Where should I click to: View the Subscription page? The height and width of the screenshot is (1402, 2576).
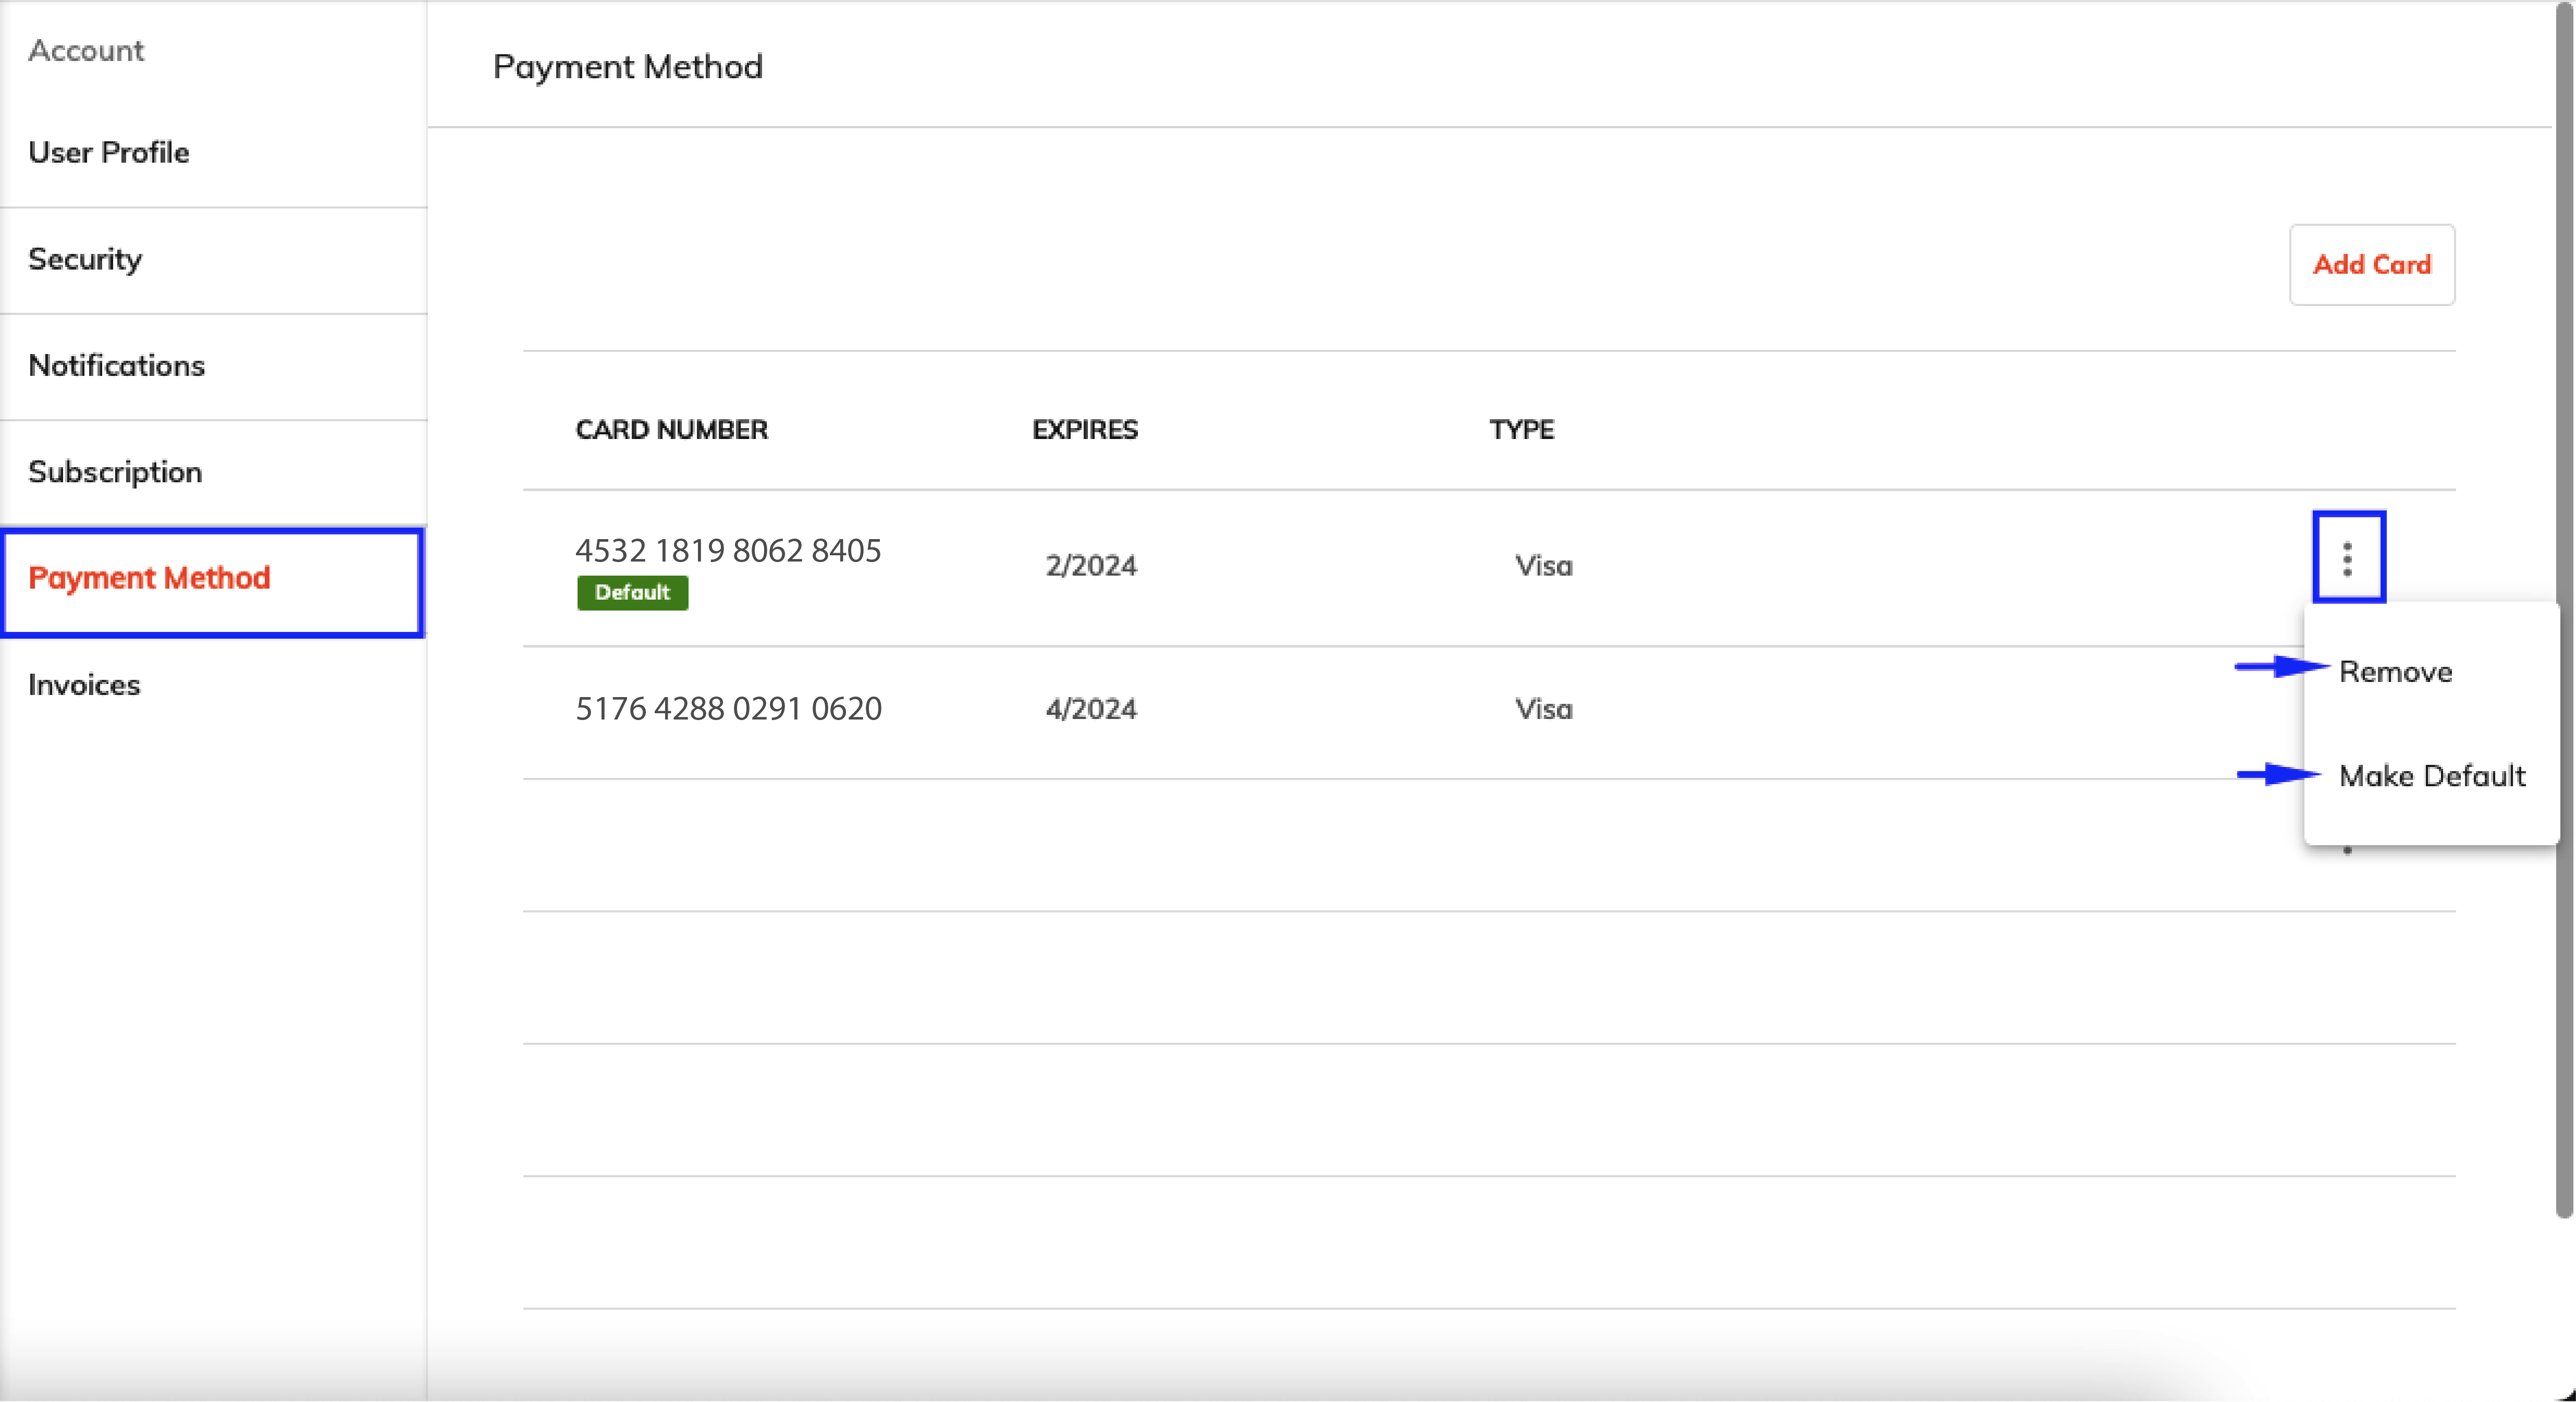pos(115,471)
